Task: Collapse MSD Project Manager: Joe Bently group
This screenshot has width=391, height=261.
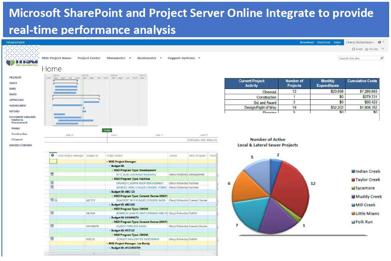Action: 107,243
